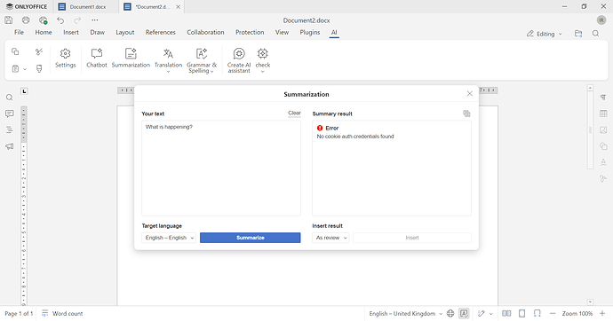
Task: Switch to the Insert tab
Action: (71, 33)
